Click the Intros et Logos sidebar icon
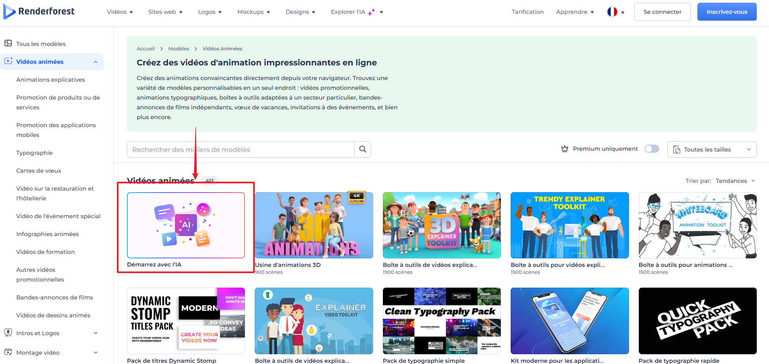Viewport: 769px width, 364px height. (x=8, y=332)
